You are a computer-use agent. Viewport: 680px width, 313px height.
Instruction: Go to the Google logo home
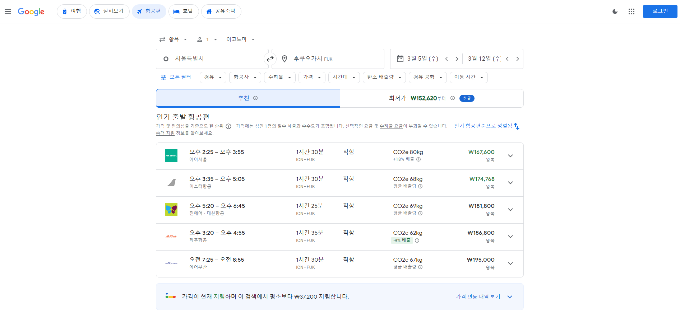point(31,11)
